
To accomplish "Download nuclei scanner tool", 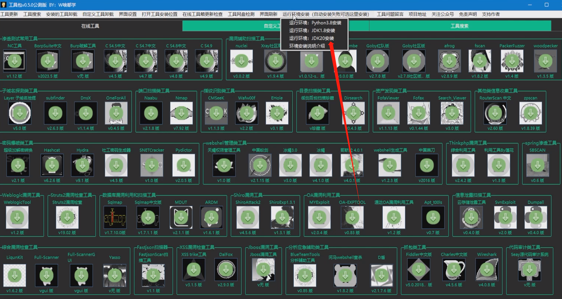I will point(242,61).
